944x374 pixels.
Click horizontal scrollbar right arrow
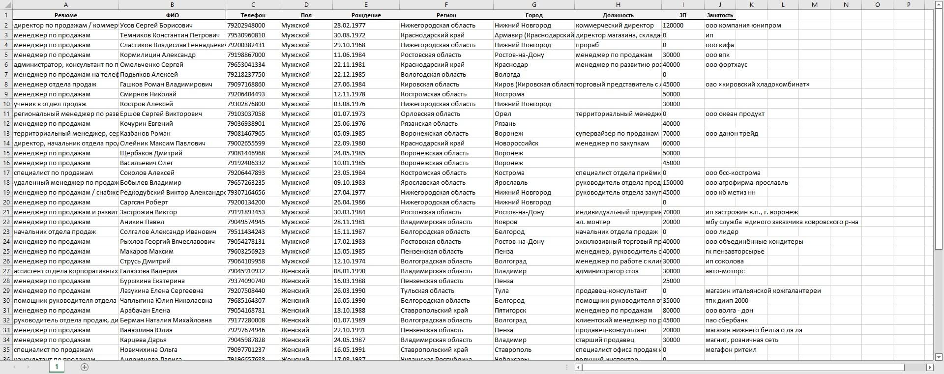click(x=930, y=367)
